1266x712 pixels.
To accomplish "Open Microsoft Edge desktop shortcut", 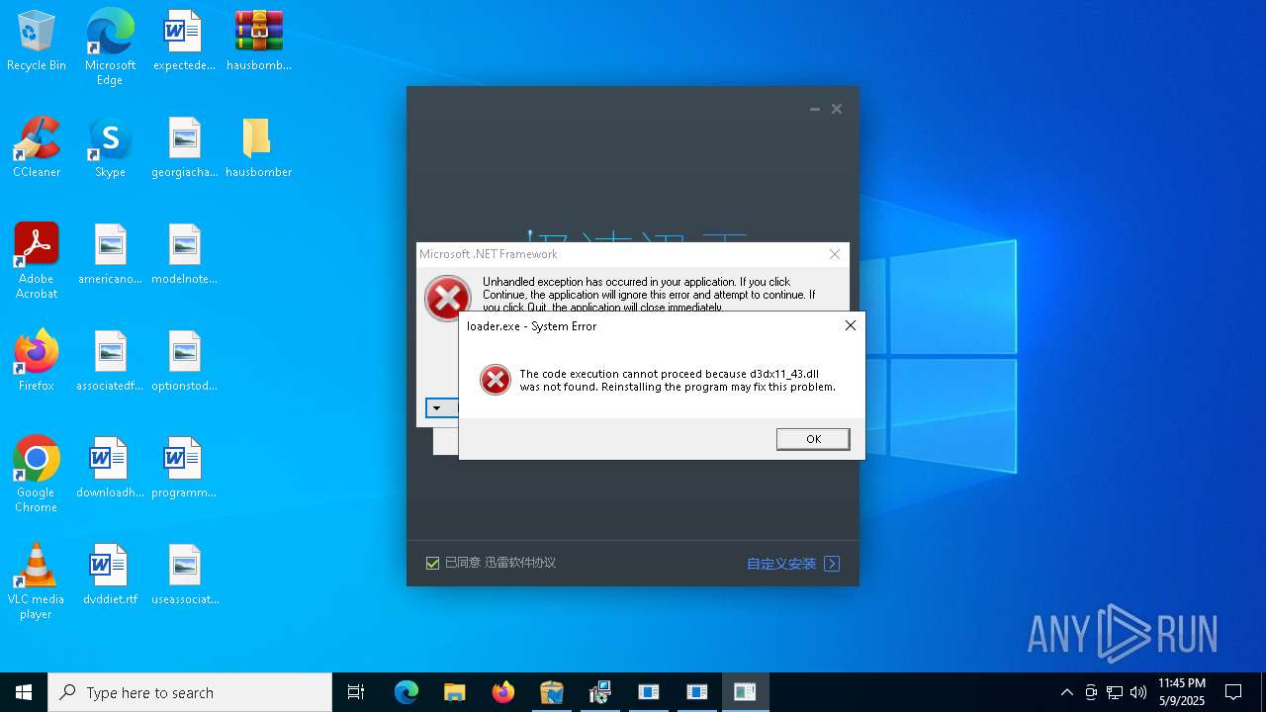I will click(x=110, y=47).
